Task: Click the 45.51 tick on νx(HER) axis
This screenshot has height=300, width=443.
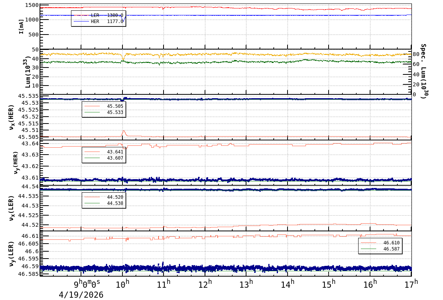Action: pyautogui.click(x=30, y=130)
